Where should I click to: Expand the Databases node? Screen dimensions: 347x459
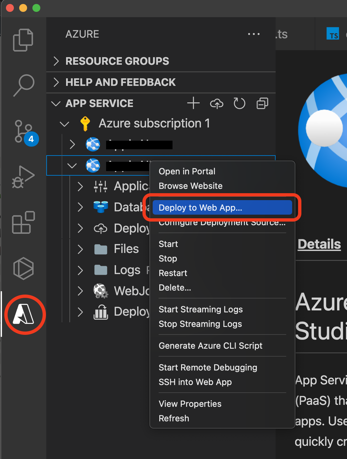[80, 207]
